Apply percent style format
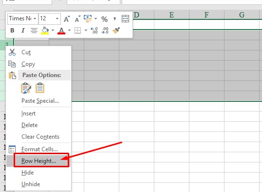 pyautogui.click(x=104, y=19)
